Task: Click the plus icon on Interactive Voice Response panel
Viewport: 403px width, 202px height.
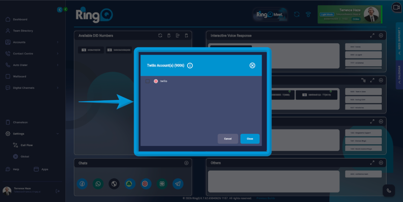Action: (x=381, y=35)
